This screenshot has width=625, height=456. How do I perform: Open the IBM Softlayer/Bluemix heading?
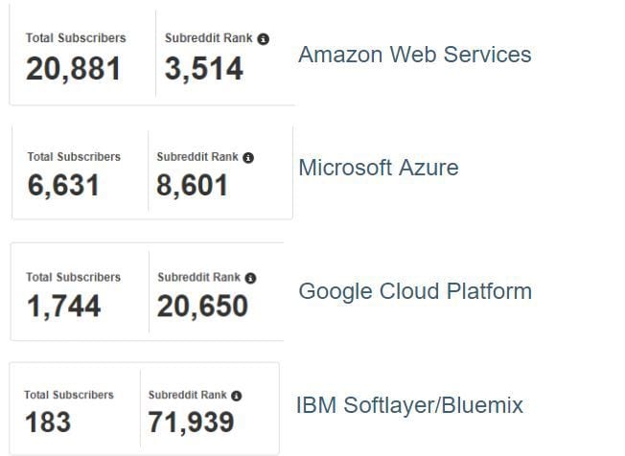point(409,405)
